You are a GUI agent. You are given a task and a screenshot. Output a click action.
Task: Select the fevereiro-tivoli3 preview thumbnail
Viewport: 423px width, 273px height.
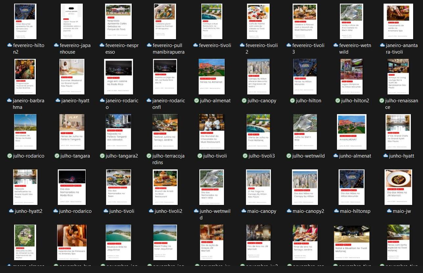point(305,21)
